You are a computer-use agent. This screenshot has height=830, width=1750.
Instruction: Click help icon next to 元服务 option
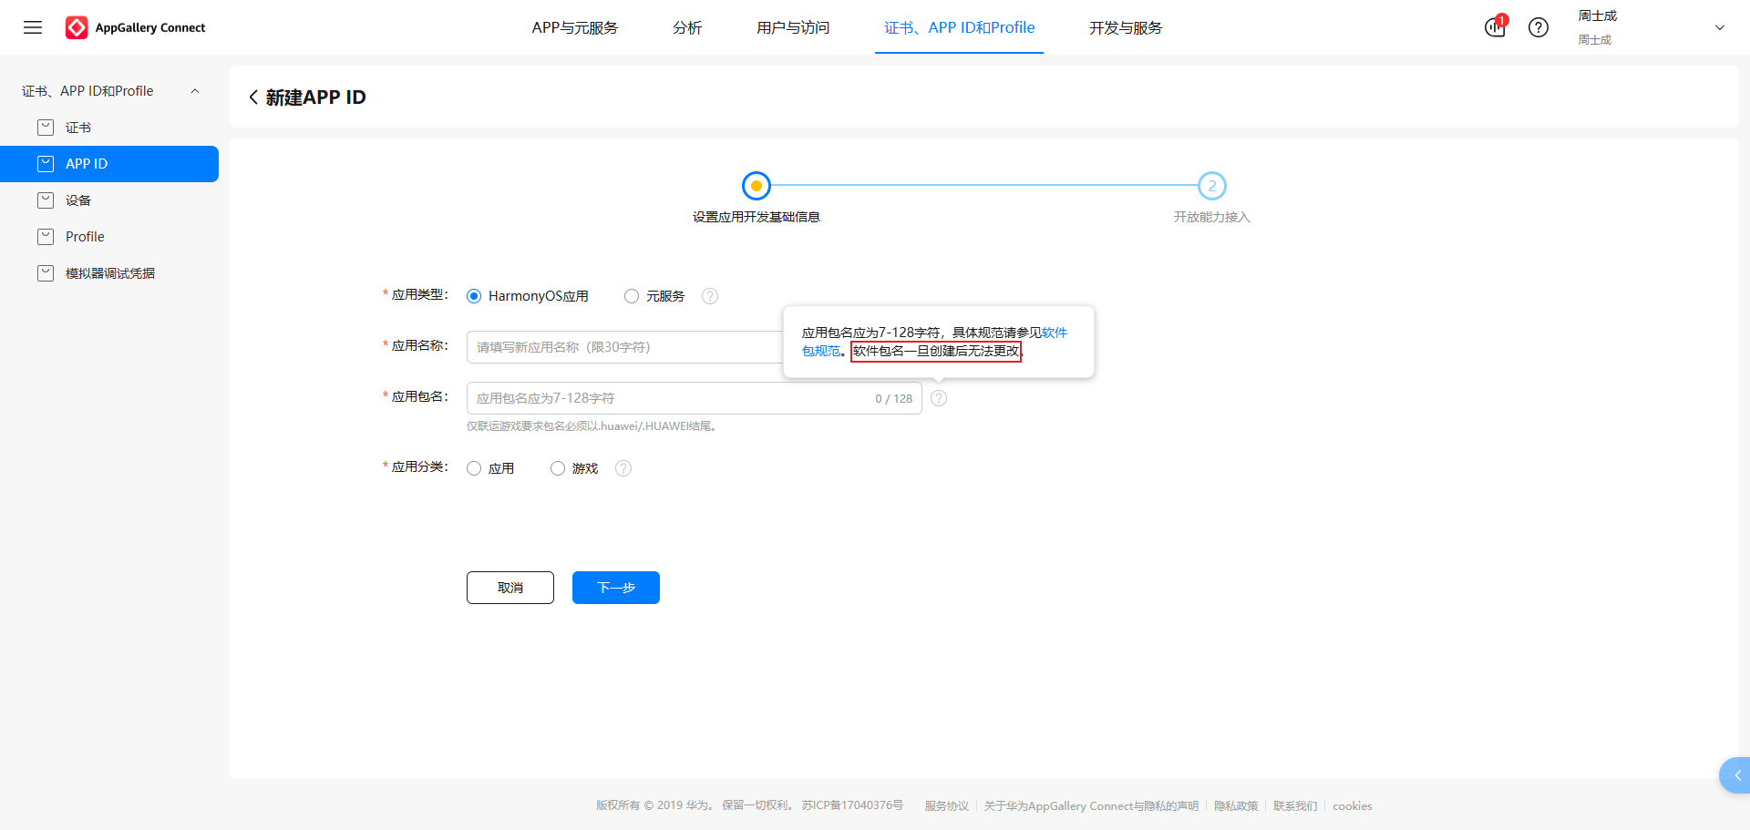point(710,296)
